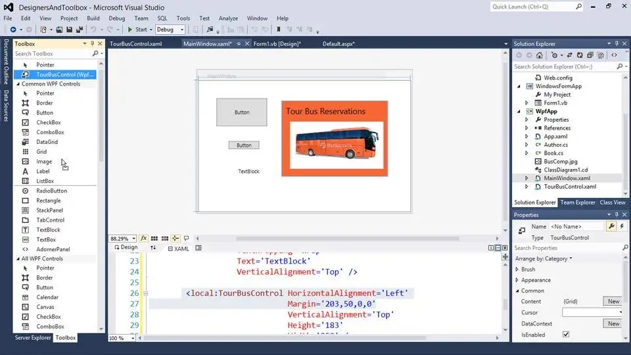Open the Team Explorer tab
The image size is (631, 355).
click(x=578, y=202)
